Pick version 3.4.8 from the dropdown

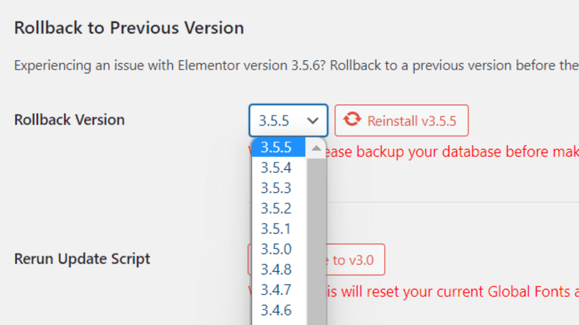(276, 269)
